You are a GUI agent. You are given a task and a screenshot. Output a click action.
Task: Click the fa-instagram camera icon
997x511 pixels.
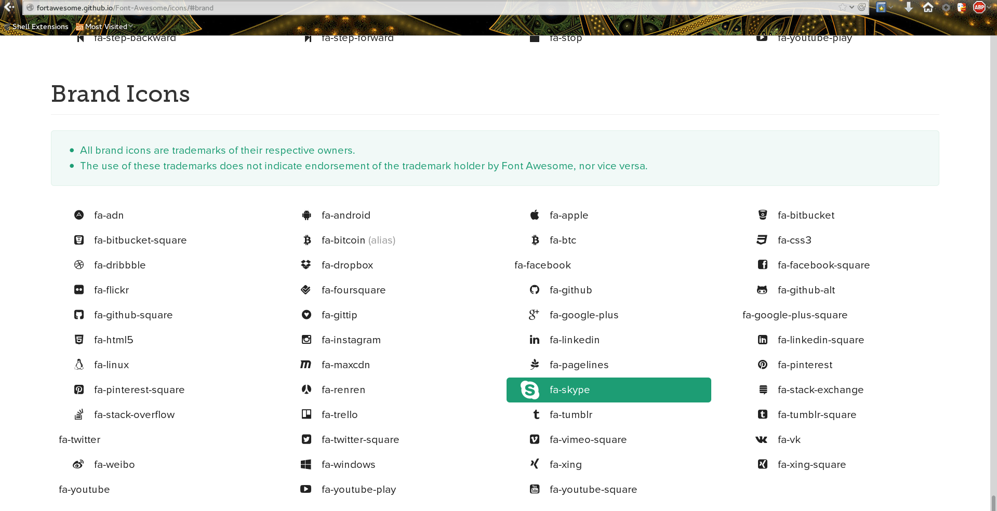pos(307,340)
